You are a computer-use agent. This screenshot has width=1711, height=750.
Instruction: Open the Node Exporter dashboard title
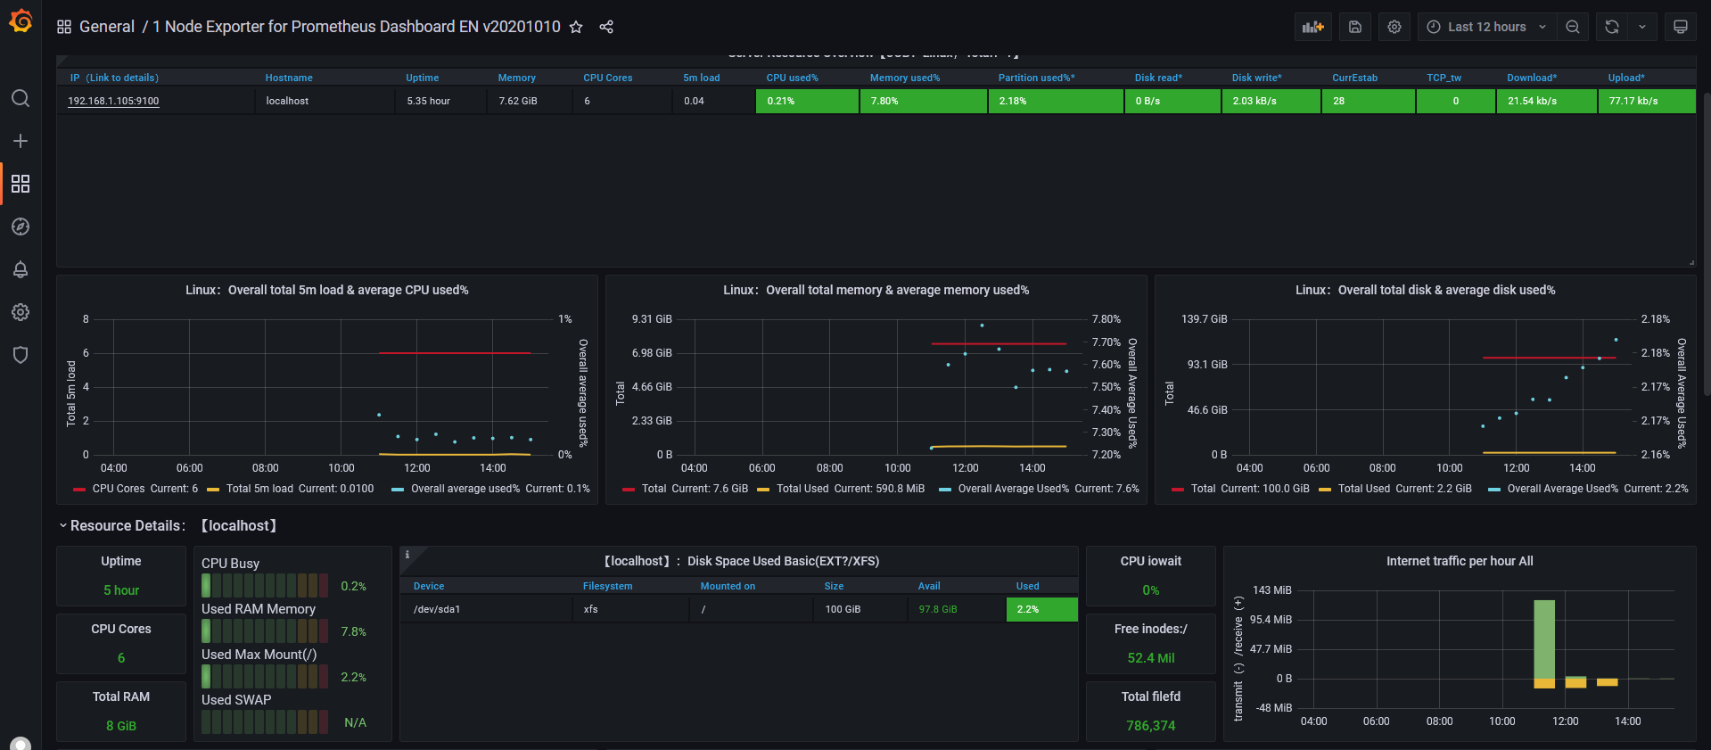pyautogui.click(x=357, y=27)
